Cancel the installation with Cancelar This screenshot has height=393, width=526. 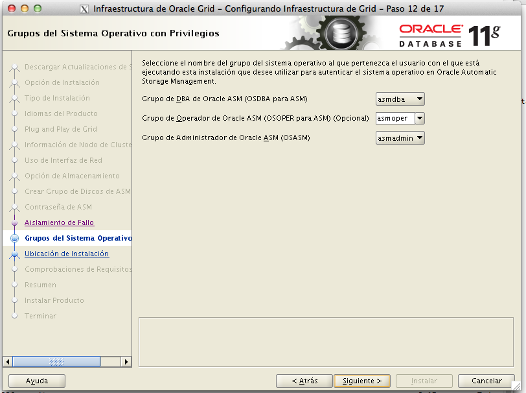pos(486,381)
